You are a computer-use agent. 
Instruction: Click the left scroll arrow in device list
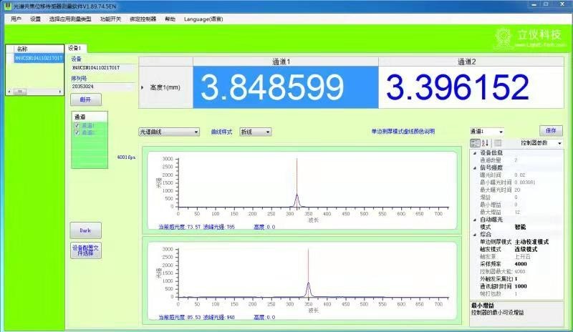tap(9, 92)
